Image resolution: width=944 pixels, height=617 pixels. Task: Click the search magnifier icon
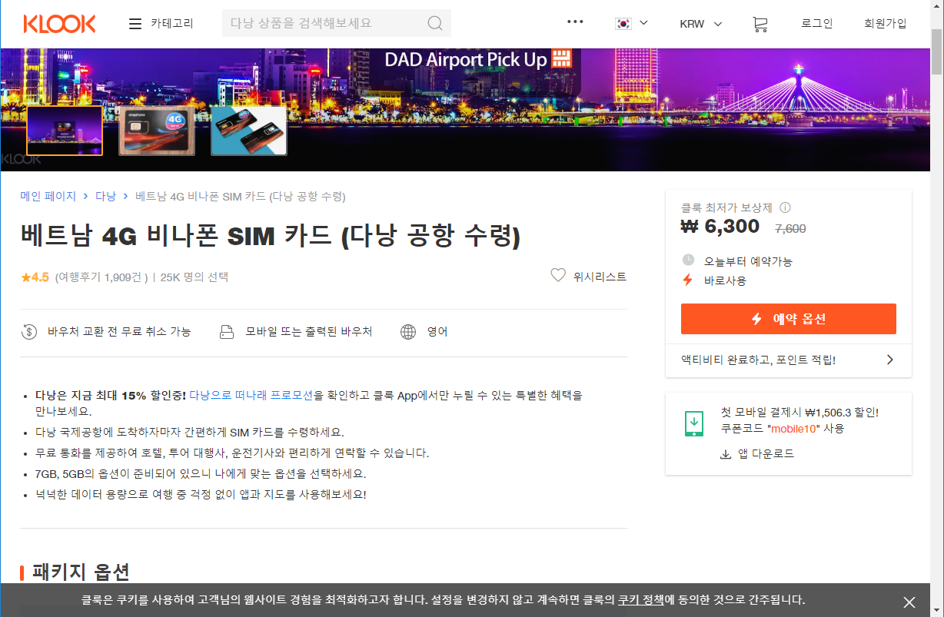pos(435,23)
